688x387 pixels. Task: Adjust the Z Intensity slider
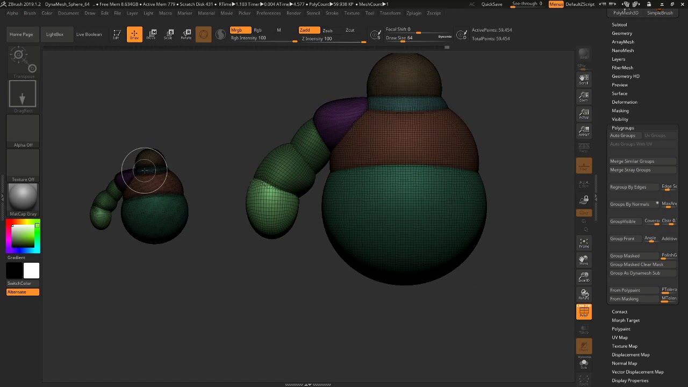[333, 39]
